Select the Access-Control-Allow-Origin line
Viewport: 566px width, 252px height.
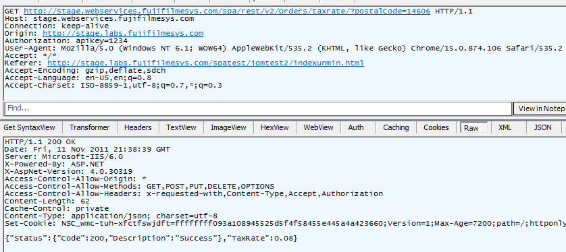point(76,179)
